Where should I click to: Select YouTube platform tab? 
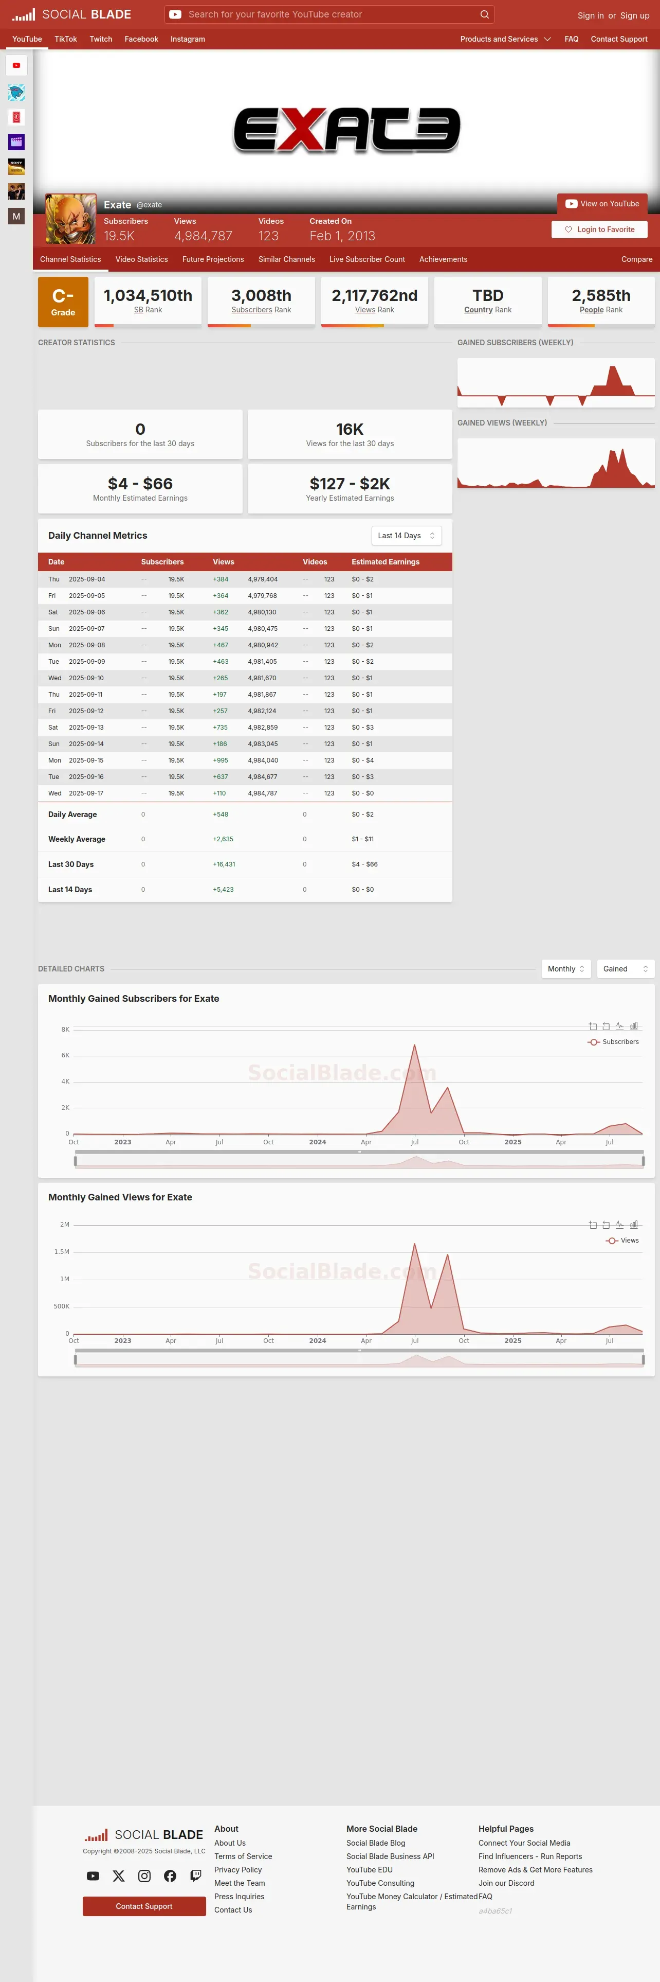[x=27, y=39]
